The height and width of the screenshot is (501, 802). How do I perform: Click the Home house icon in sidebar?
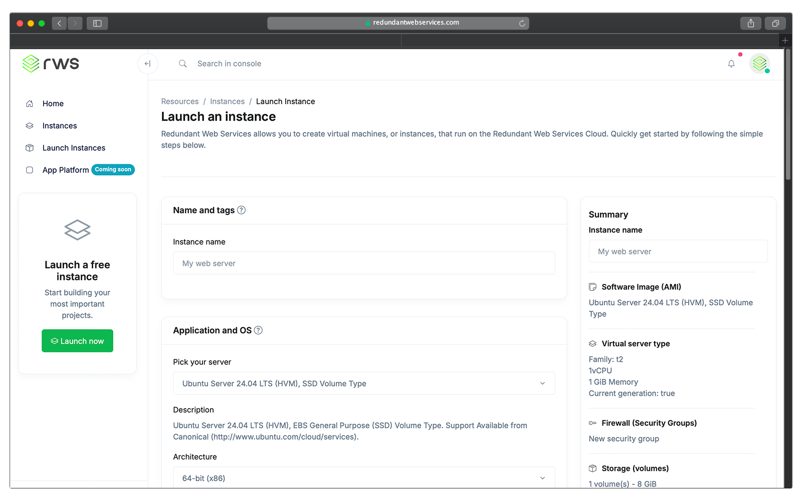(x=30, y=104)
